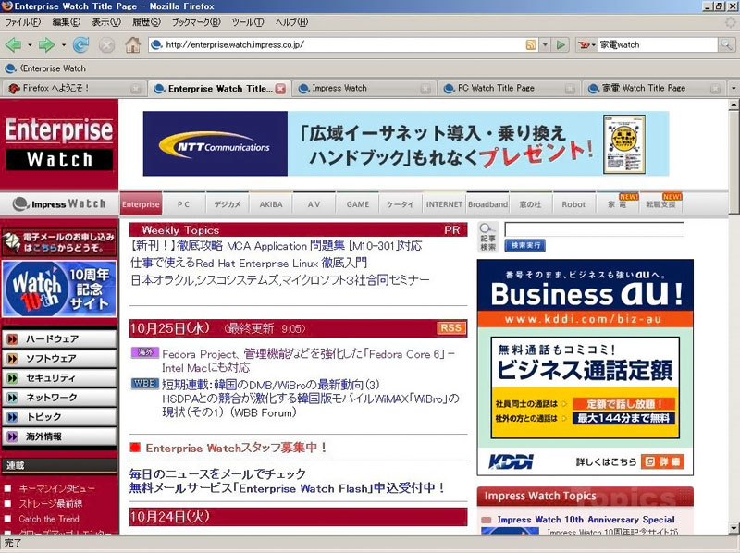Close the Enterprise Watch Title tab
Screen dimensions: 740x553
pyautogui.click(x=280, y=88)
